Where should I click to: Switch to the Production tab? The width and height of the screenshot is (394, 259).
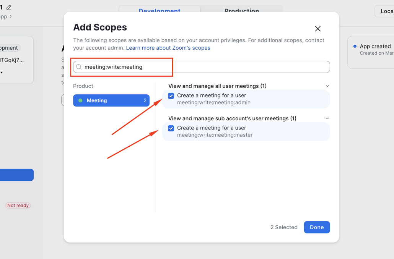click(x=242, y=10)
